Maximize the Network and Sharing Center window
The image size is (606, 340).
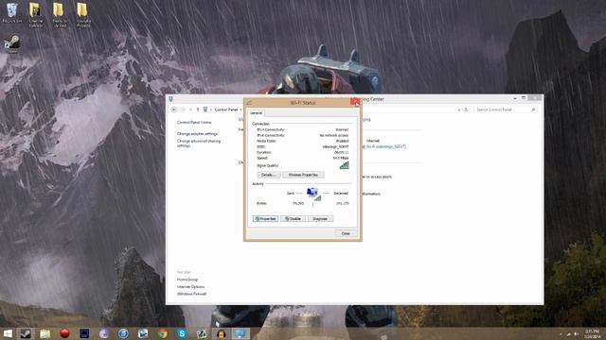point(524,98)
